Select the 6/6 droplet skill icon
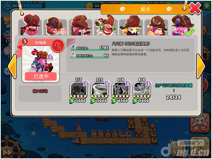 click(120, 90)
